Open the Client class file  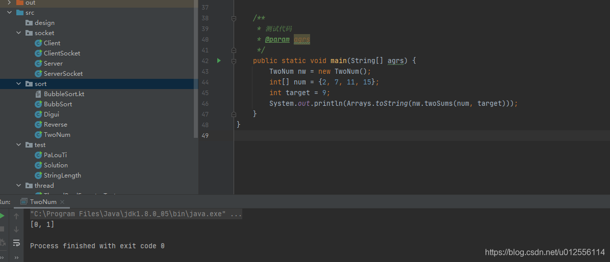pos(47,43)
